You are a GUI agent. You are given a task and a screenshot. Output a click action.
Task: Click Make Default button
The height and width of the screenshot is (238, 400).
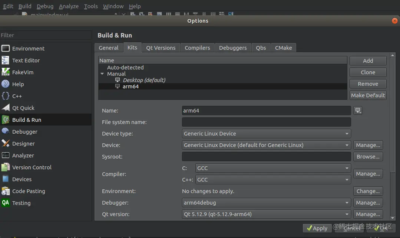point(368,95)
